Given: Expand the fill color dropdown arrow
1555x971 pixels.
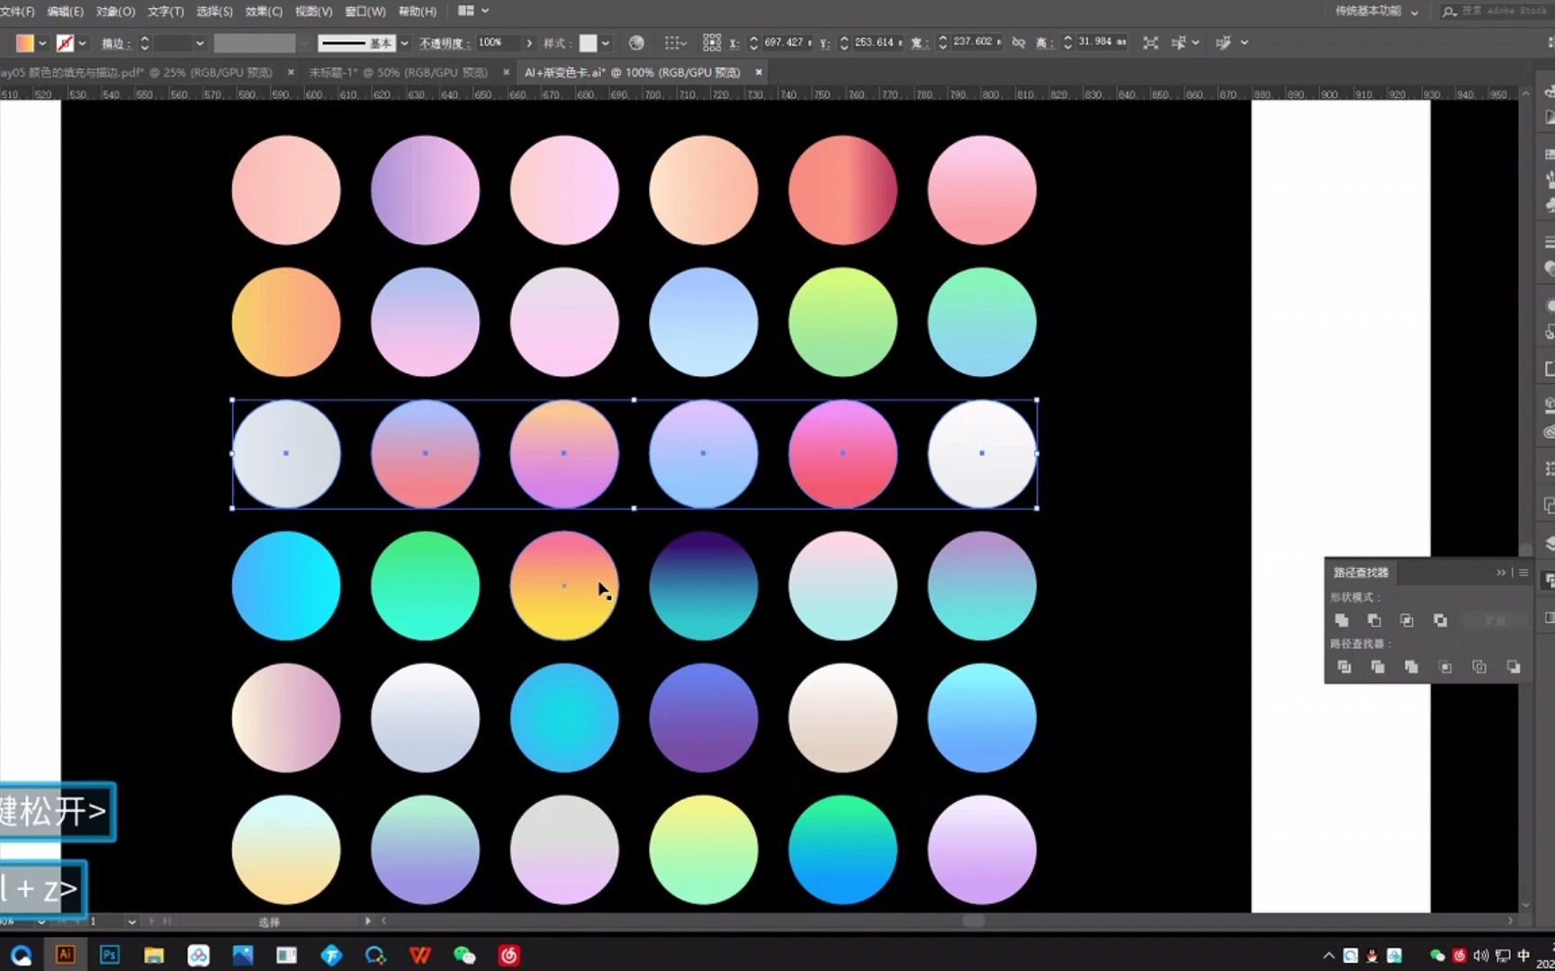Looking at the screenshot, I should [x=42, y=43].
